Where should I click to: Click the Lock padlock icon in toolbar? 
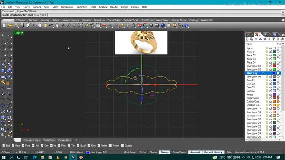[134, 25]
